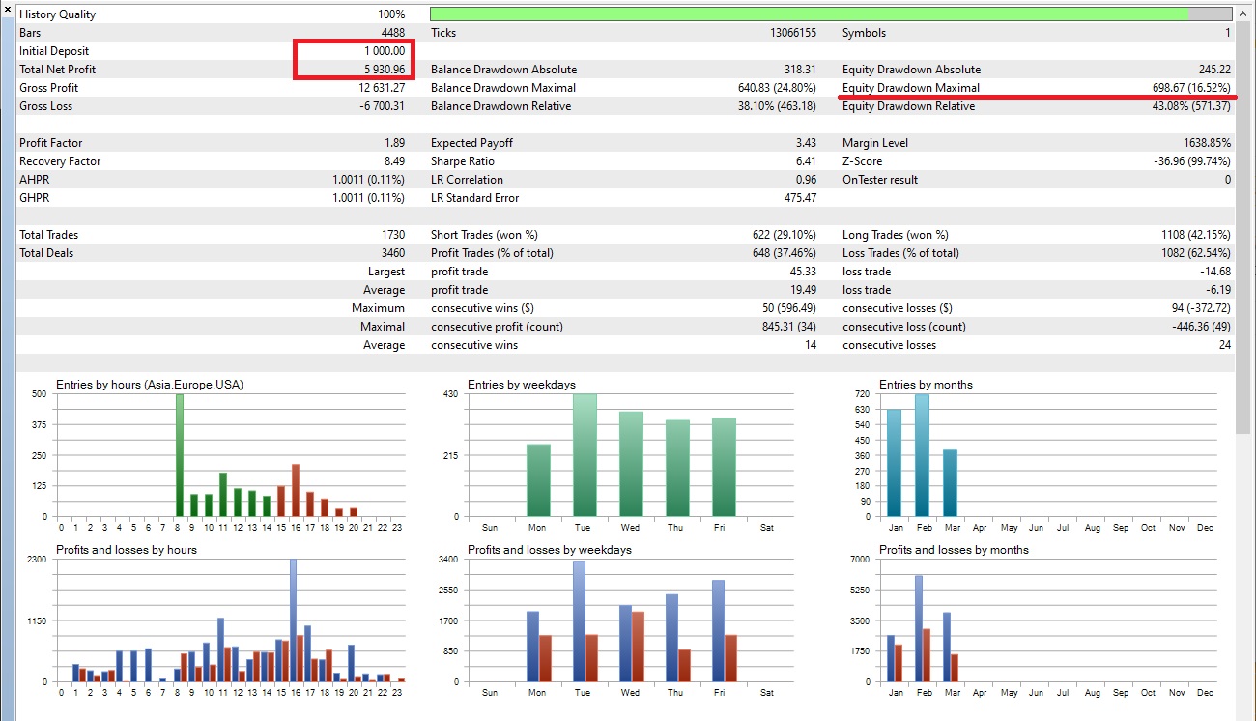Select the History Quality label
The height and width of the screenshot is (721, 1256).
coord(57,14)
